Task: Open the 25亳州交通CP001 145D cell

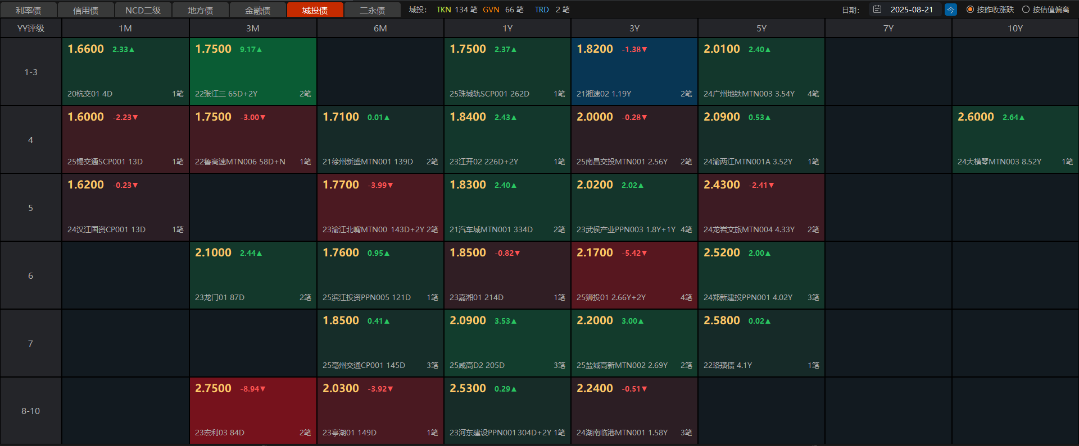Action: [380, 343]
